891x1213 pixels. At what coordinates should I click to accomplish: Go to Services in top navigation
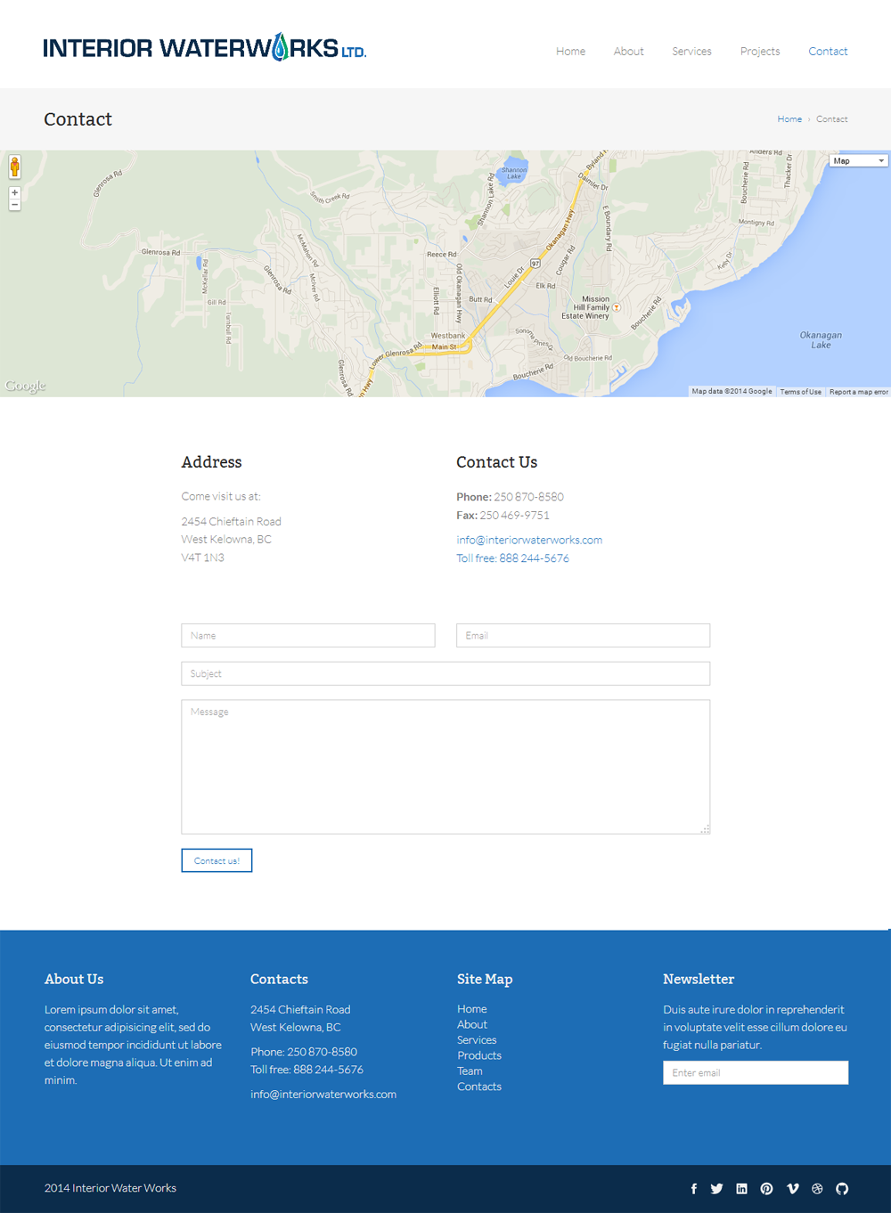691,52
